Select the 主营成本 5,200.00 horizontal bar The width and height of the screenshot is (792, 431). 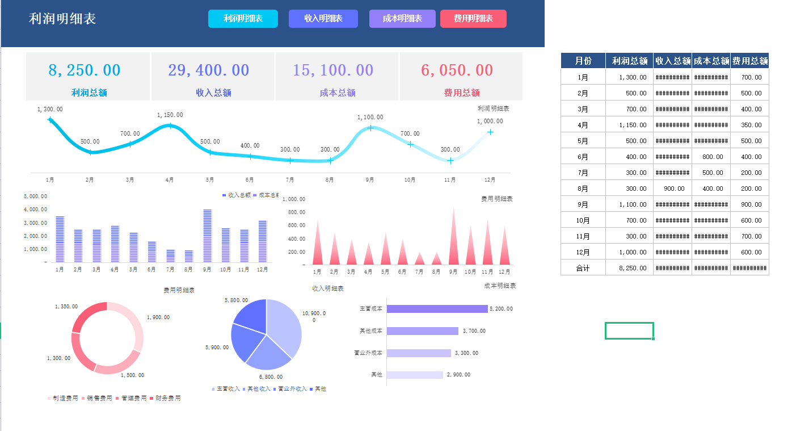click(x=437, y=309)
